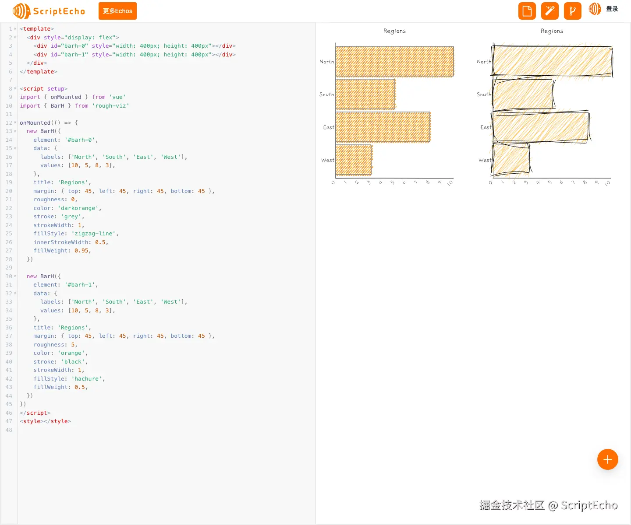Click the orange plus floating button
This screenshot has height=525, width=631.
click(608, 459)
